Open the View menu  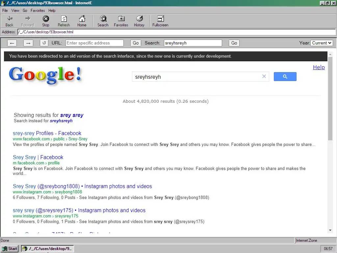coord(15,11)
